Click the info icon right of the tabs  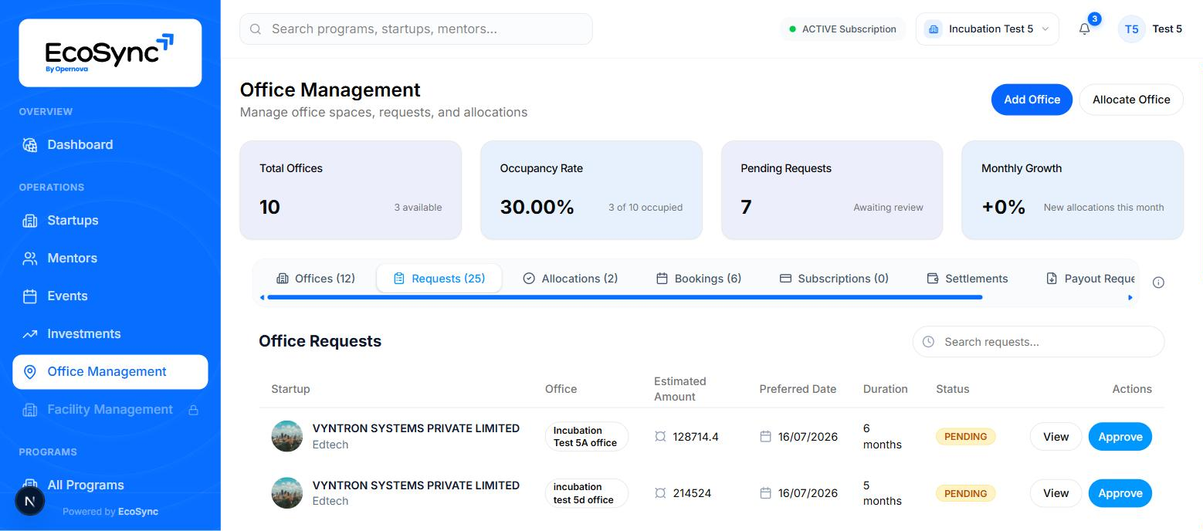click(1158, 282)
